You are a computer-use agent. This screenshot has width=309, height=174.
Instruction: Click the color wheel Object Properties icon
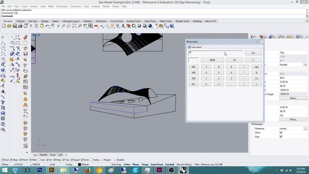(134, 26)
